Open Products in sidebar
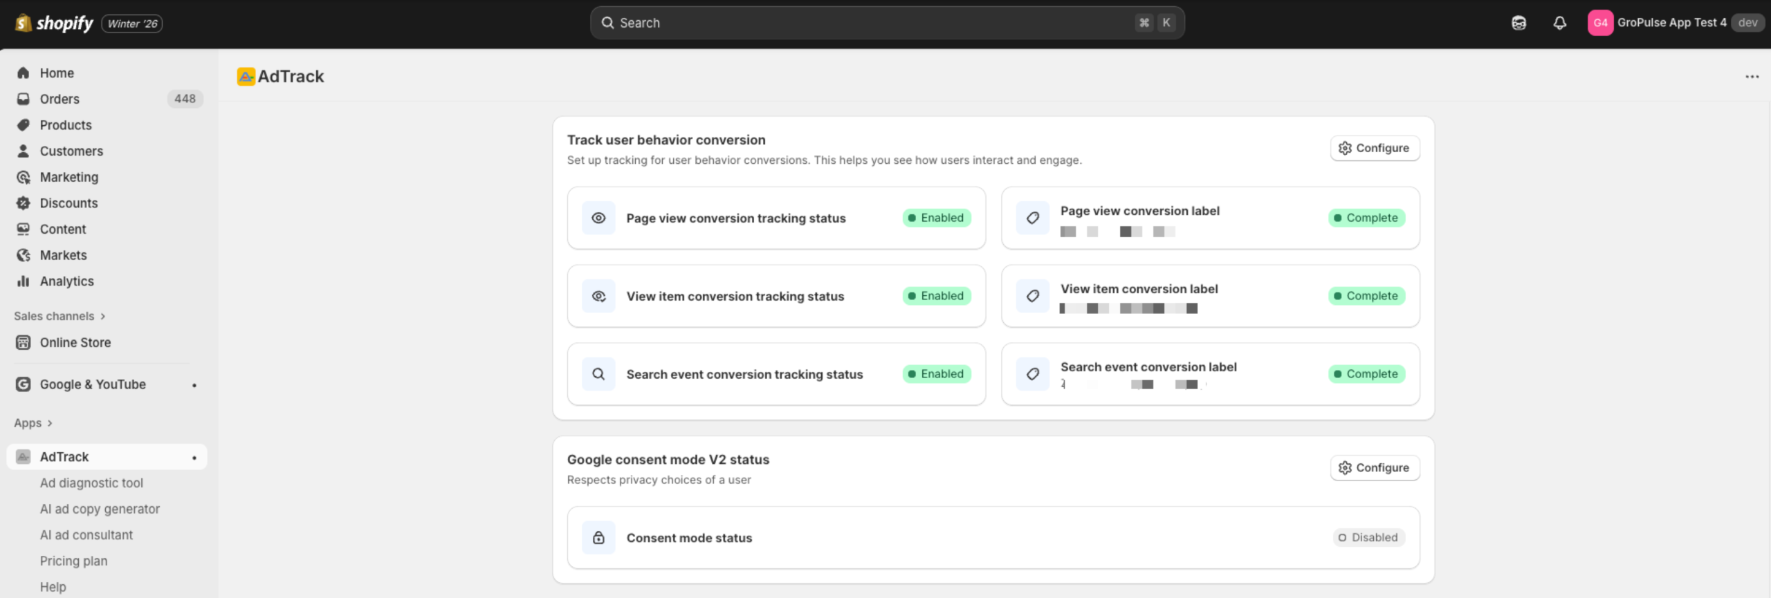1771x598 pixels. pyautogui.click(x=107, y=125)
